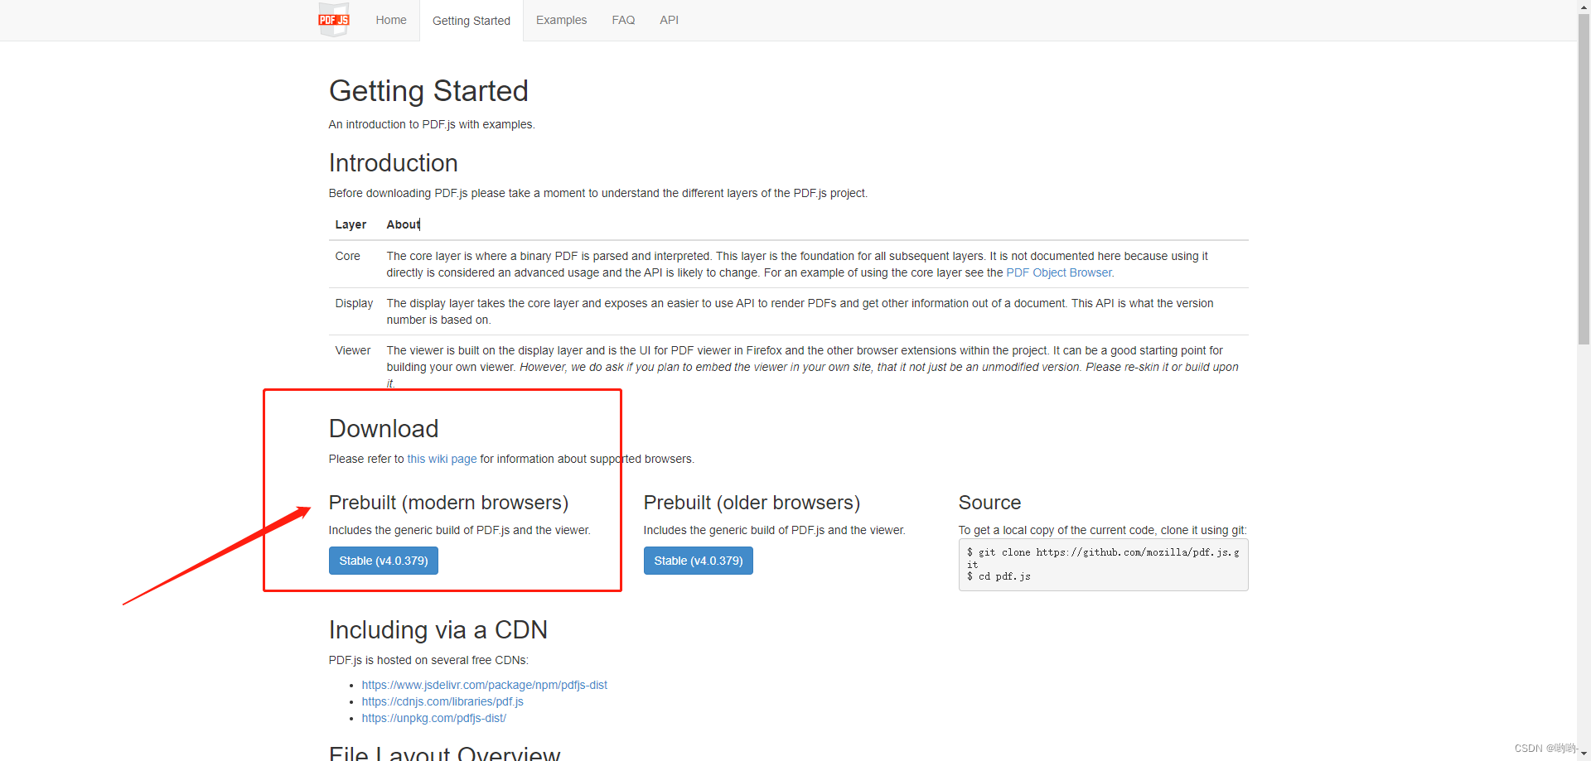Viewport: 1591px width, 761px height.
Task: Download Stable build for modern browsers
Action: pyautogui.click(x=384, y=561)
